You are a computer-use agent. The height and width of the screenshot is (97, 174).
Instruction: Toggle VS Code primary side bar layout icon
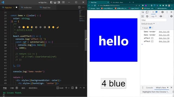tap(51, 2)
